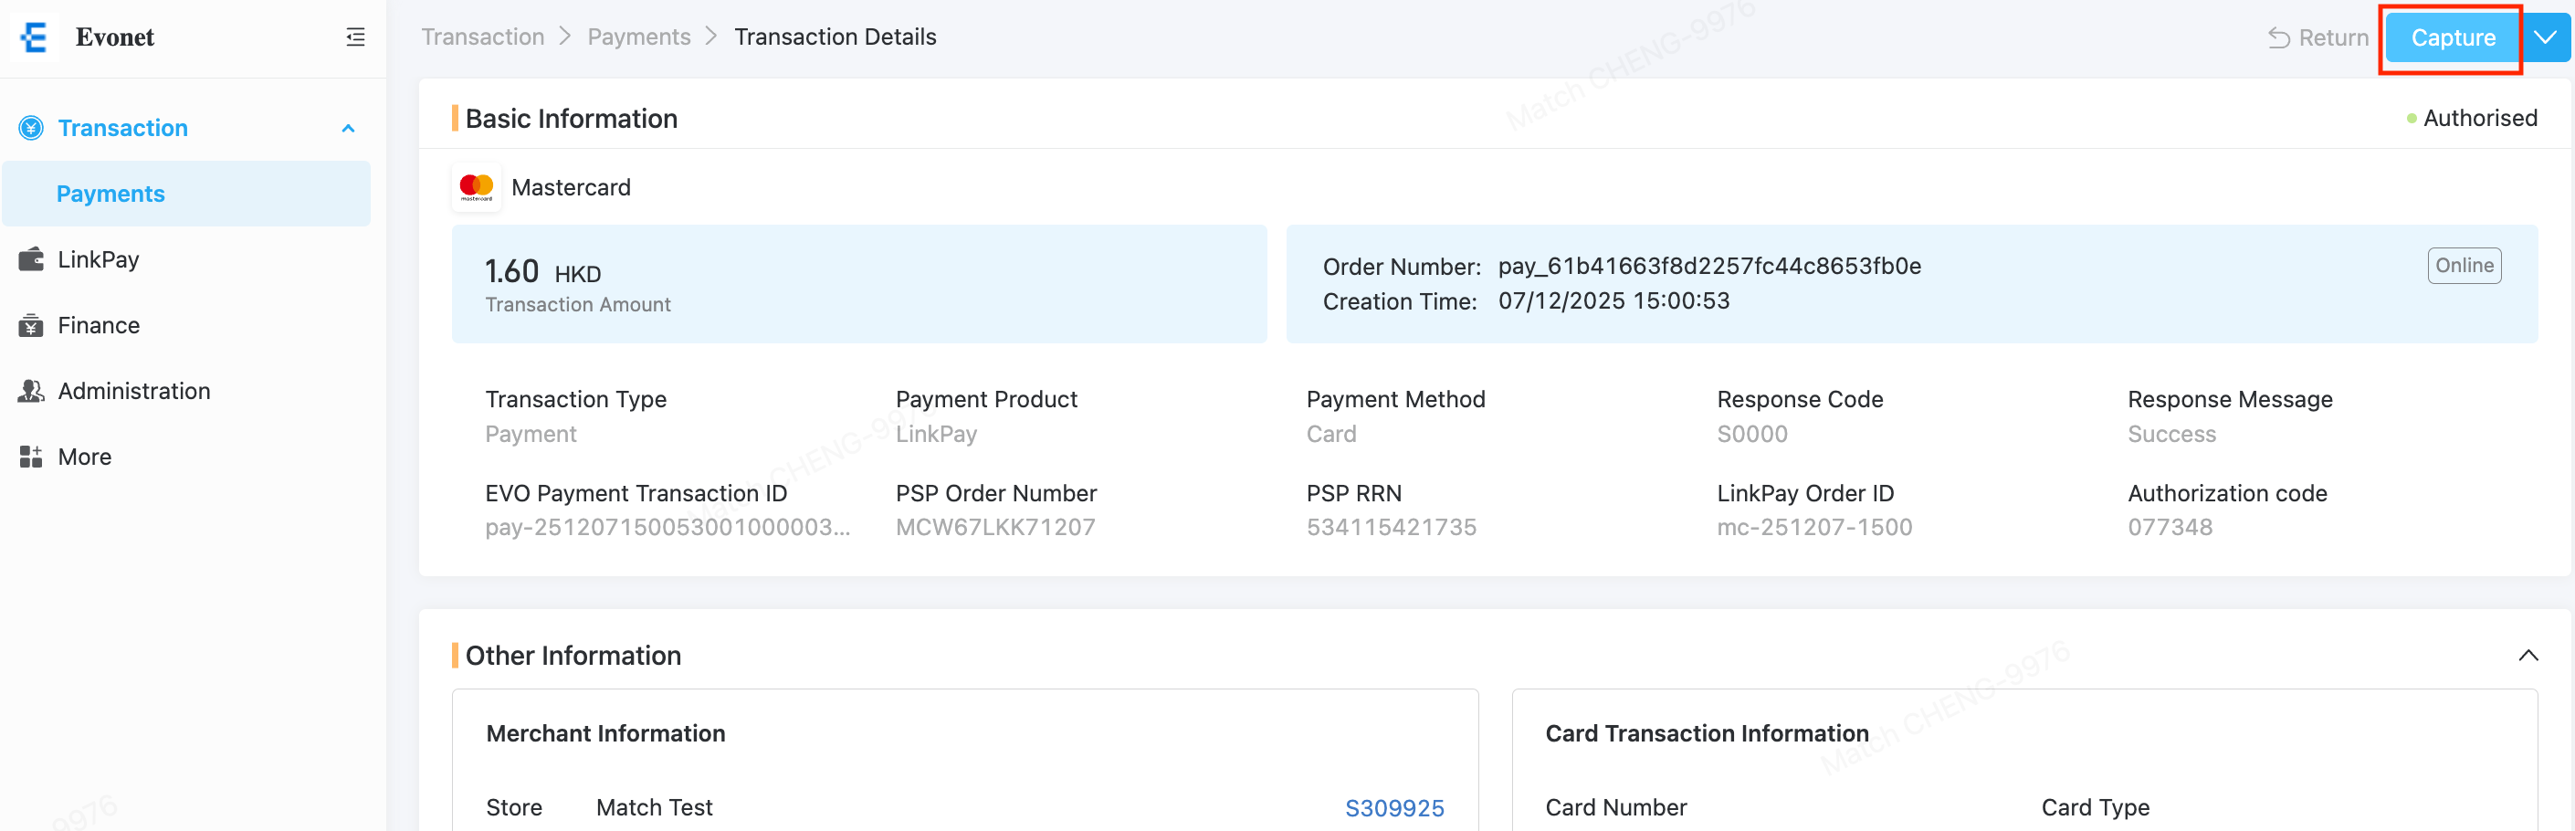This screenshot has height=831, width=2575.
Task: Click PSP Order Number MCW67LKK71207
Action: pos(995,527)
